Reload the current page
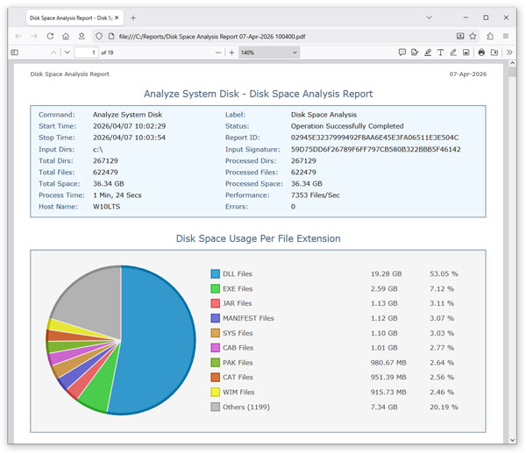Viewport: 526px width, 453px height. pyautogui.click(x=50, y=36)
